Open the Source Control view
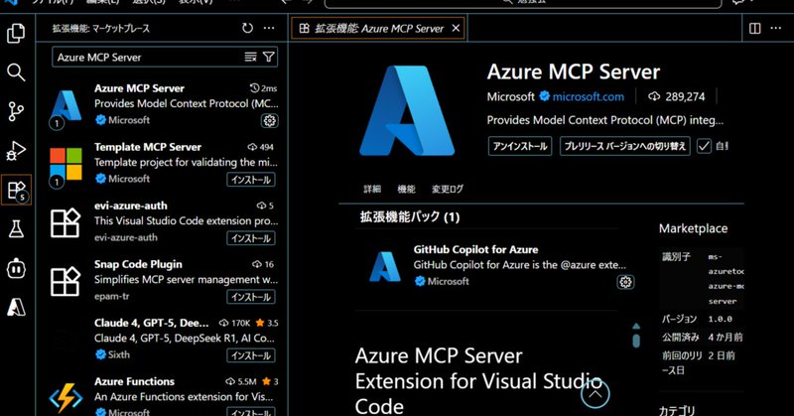The height and width of the screenshot is (416, 794). [x=16, y=111]
